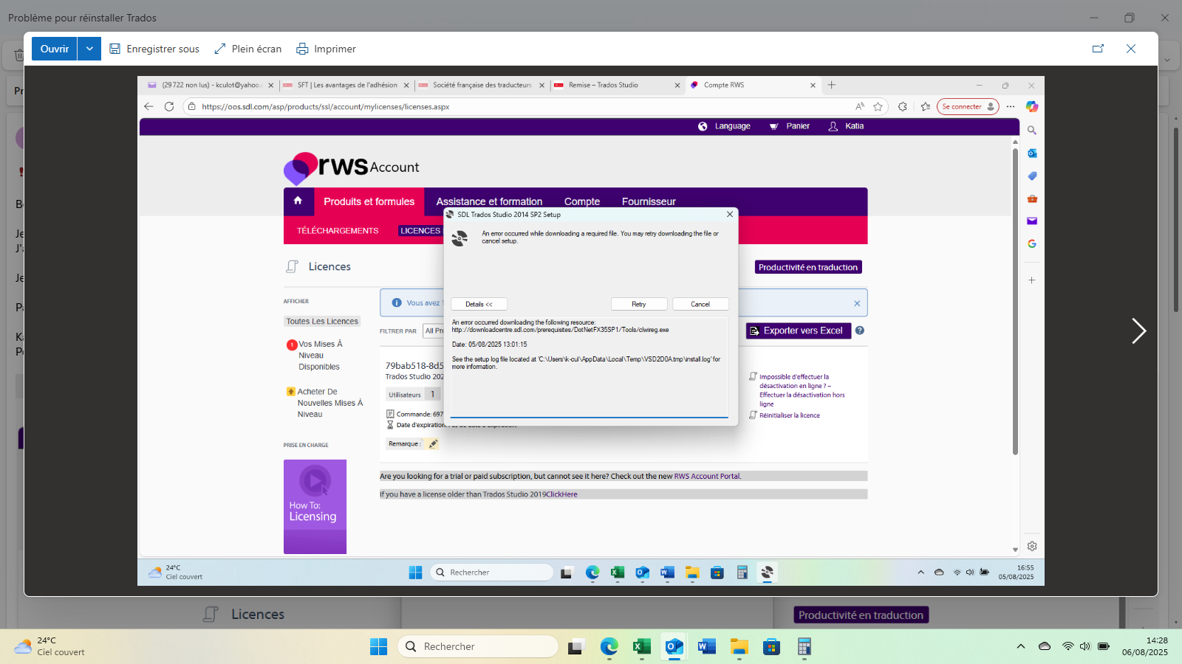Open Outlook from the Edge sidebar

(1032, 153)
